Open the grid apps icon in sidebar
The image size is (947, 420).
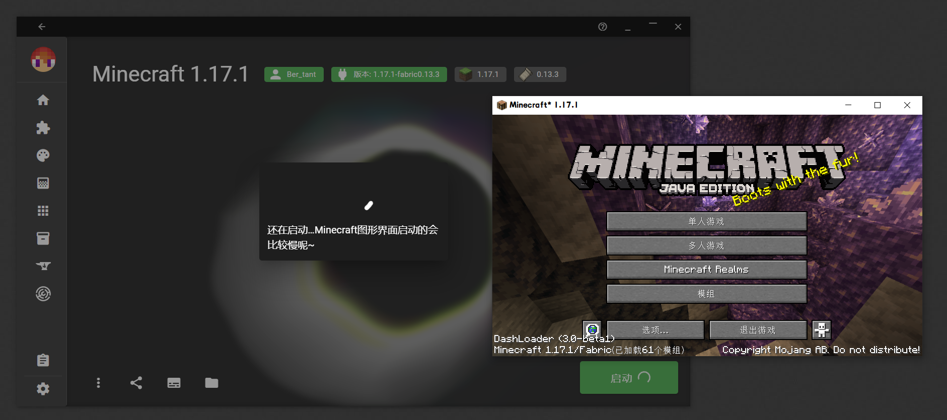pyautogui.click(x=43, y=211)
